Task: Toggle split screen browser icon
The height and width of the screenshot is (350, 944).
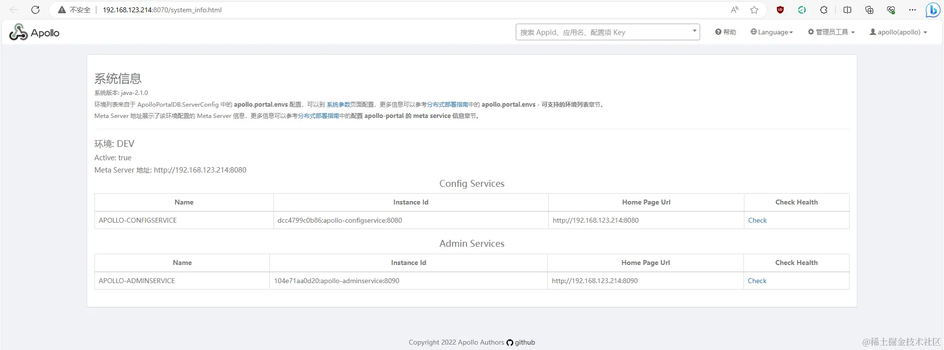Action: pyautogui.click(x=848, y=10)
